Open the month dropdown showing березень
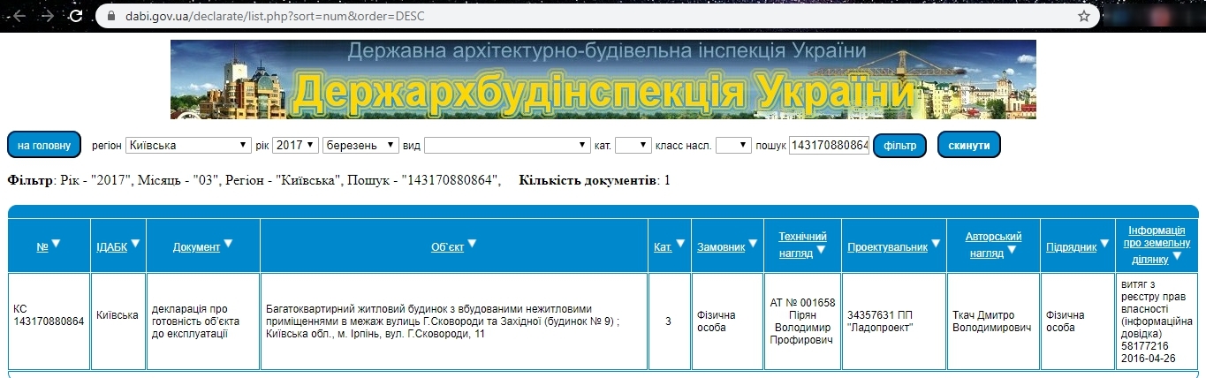Screen dimensions: 1206x378 tap(360, 145)
